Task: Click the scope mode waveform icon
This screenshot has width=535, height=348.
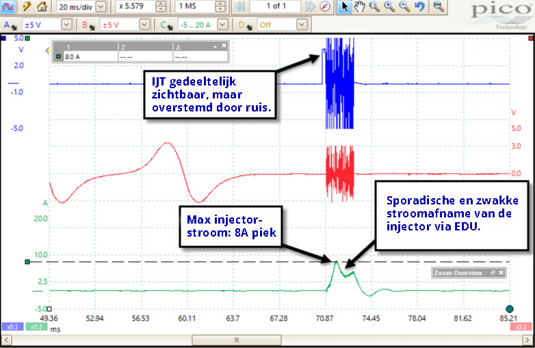Action: click(x=8, y=6)
